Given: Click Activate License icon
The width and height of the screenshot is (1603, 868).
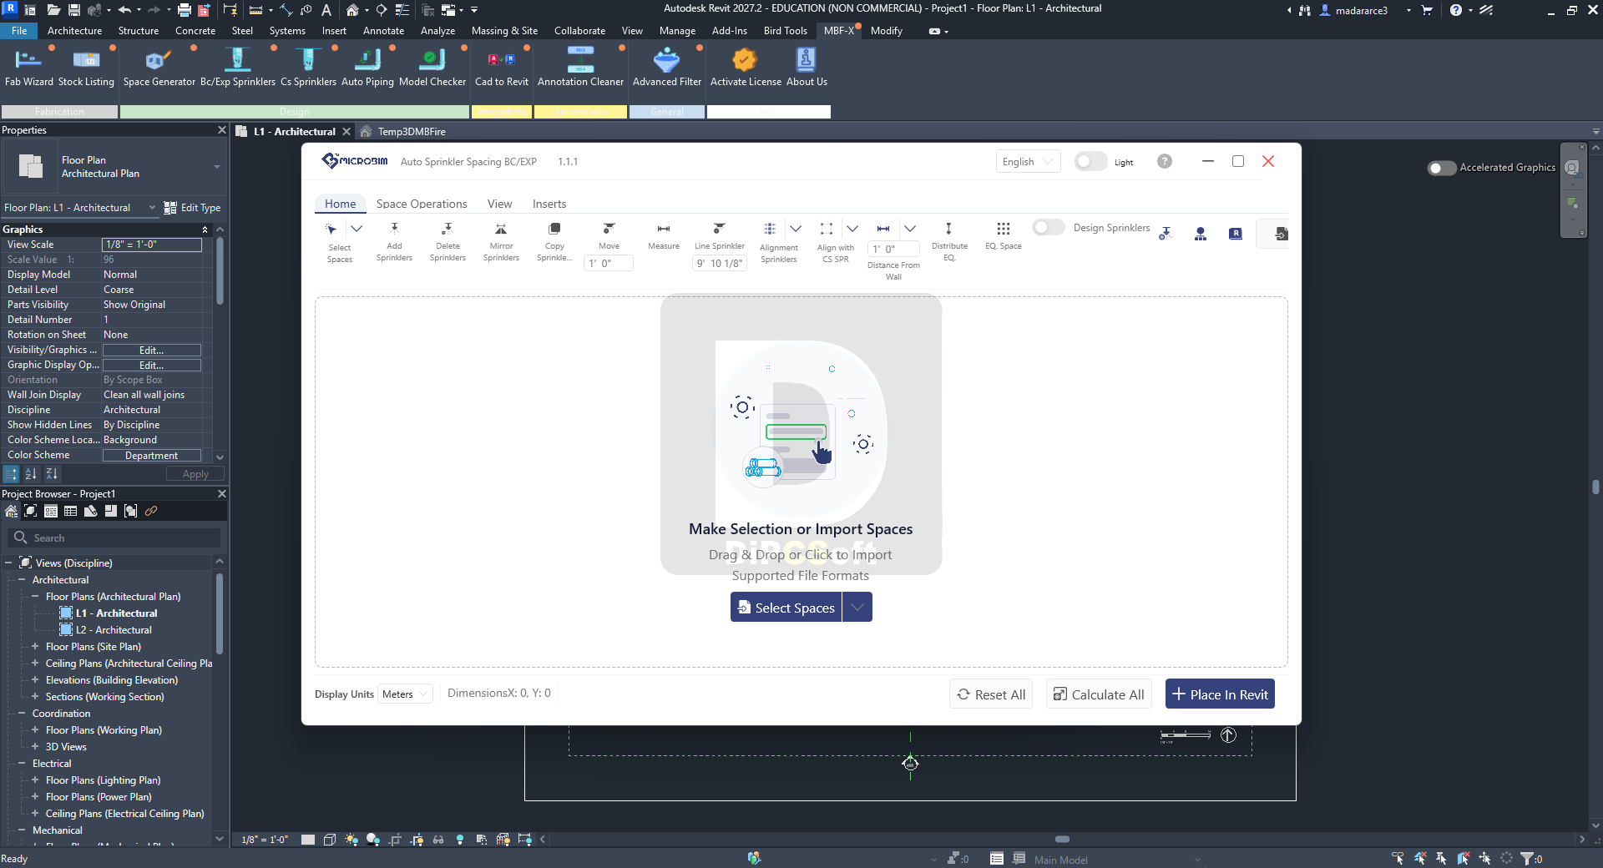Looking at the screenshot, I should [x=746, y=60].
